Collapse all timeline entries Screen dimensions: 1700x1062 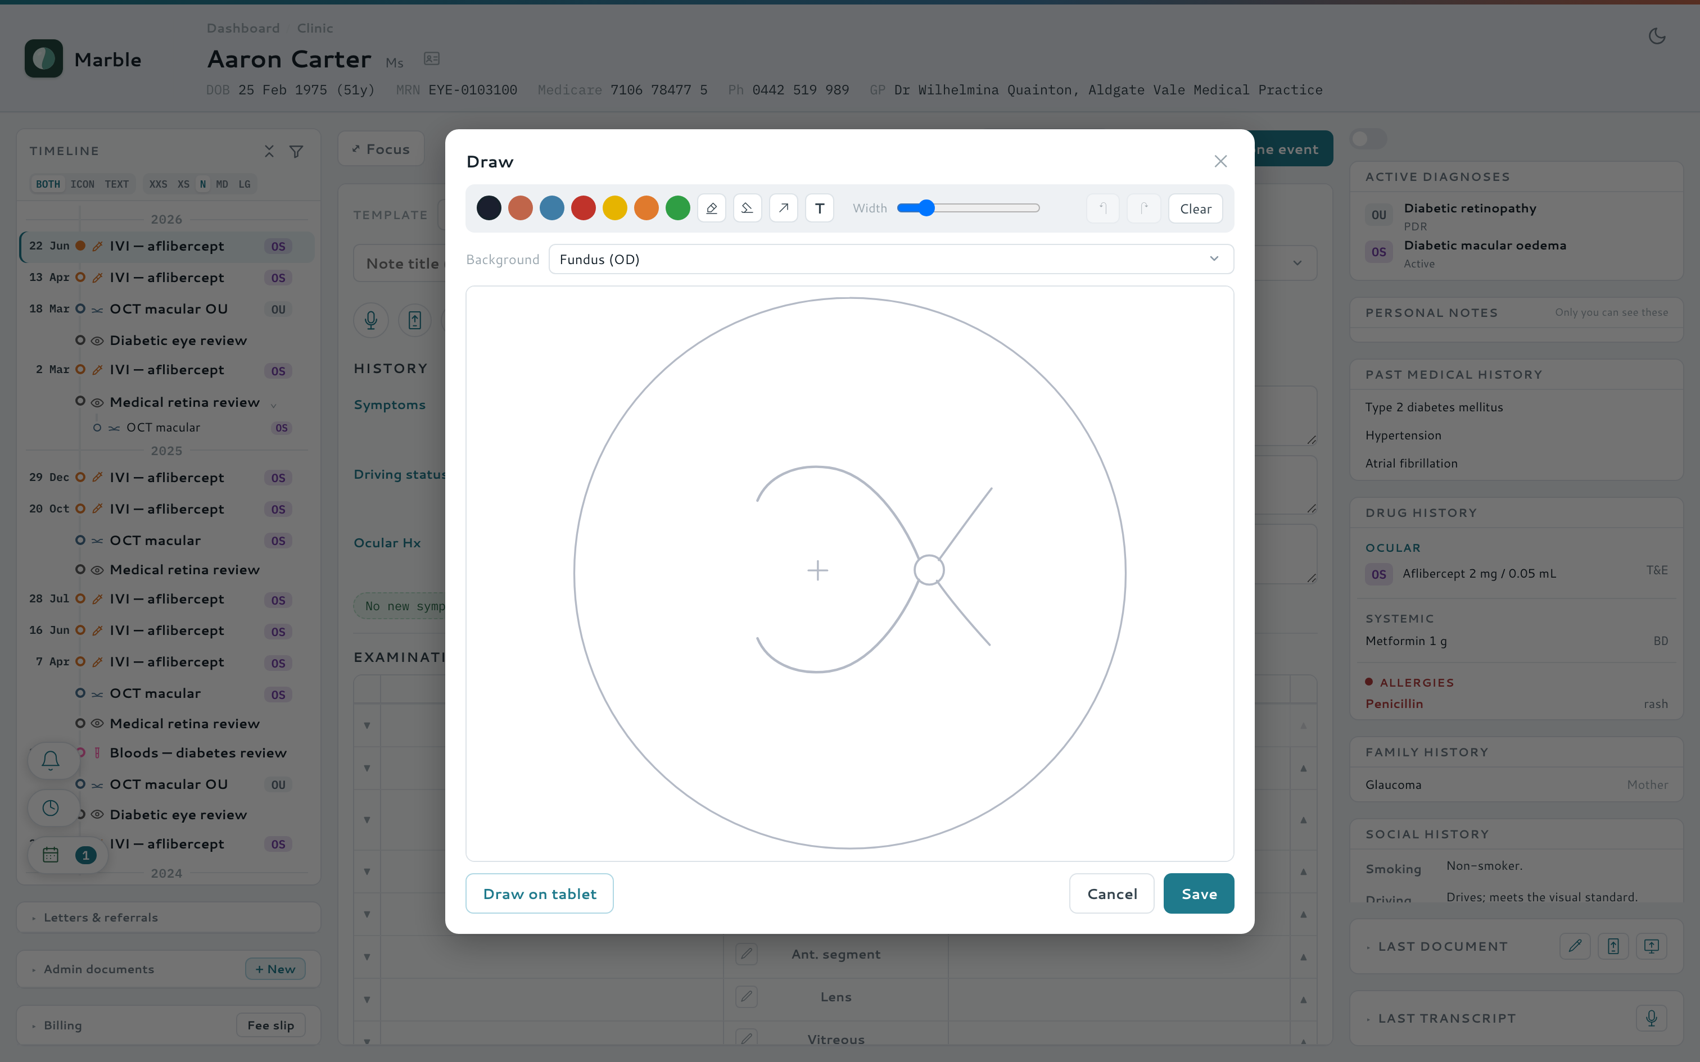(269, 151)
